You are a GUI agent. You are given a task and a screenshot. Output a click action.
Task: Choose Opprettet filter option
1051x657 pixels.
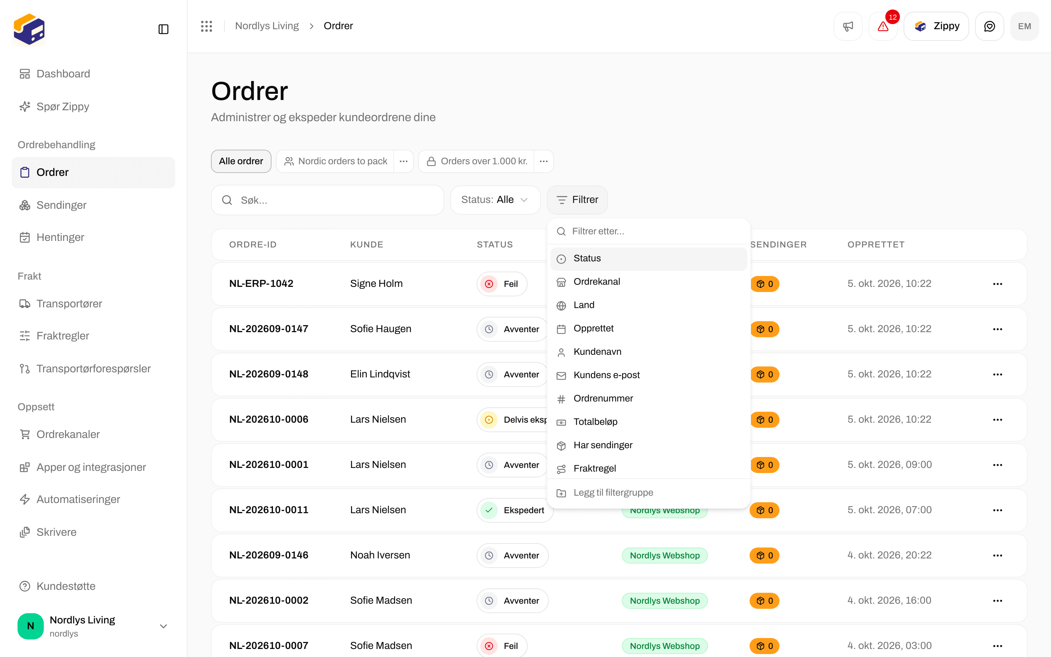pos(649,328)
